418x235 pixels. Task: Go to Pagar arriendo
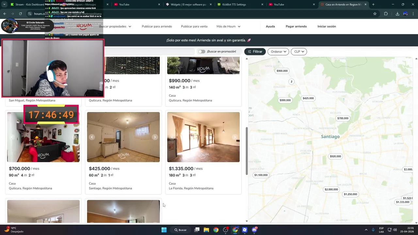tap(296, 26)
